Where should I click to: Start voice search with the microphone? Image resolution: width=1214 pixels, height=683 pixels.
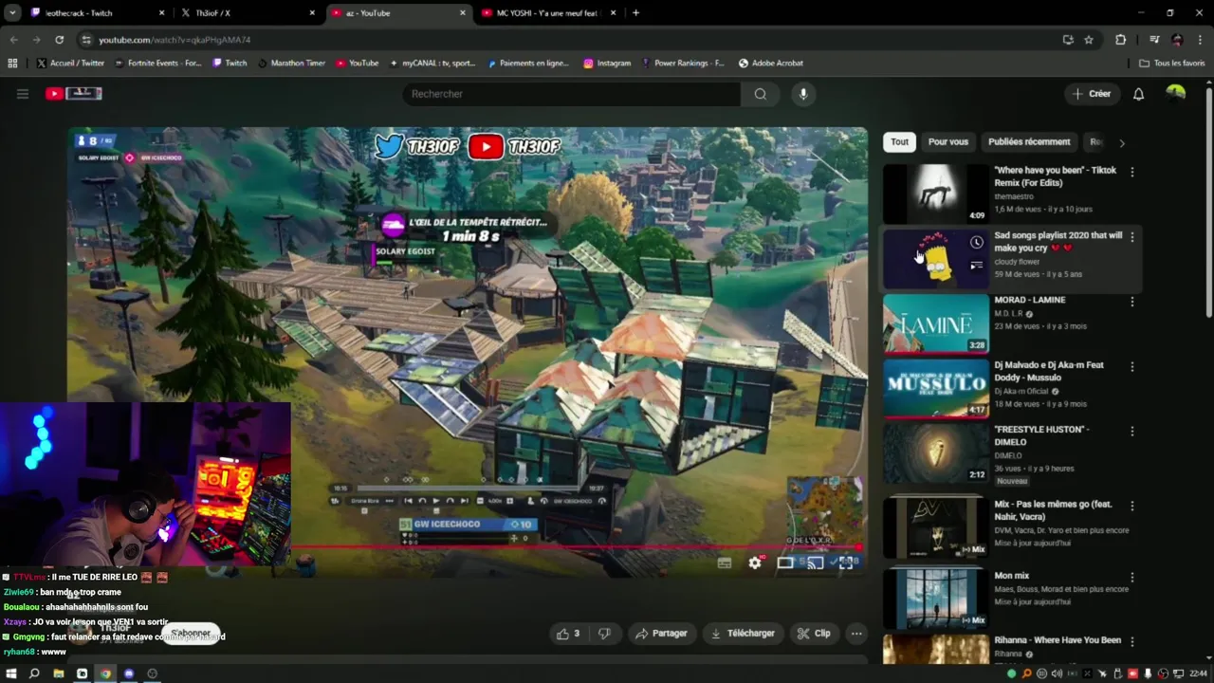[803, 94]
